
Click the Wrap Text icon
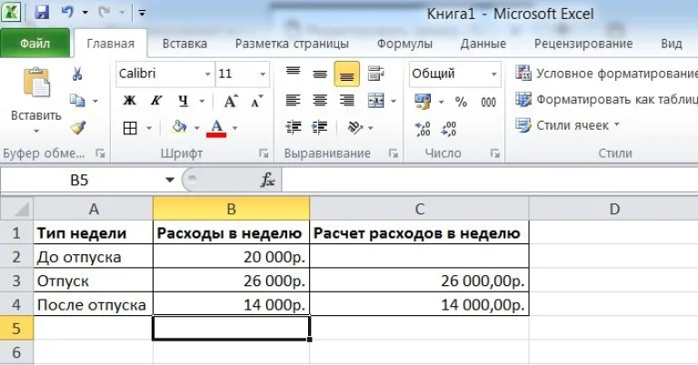(x=376, y=74)
